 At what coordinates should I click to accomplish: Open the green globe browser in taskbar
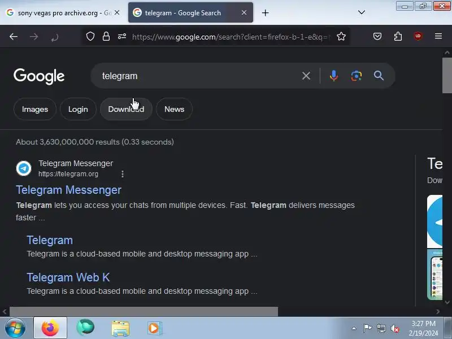coord(85,328)
